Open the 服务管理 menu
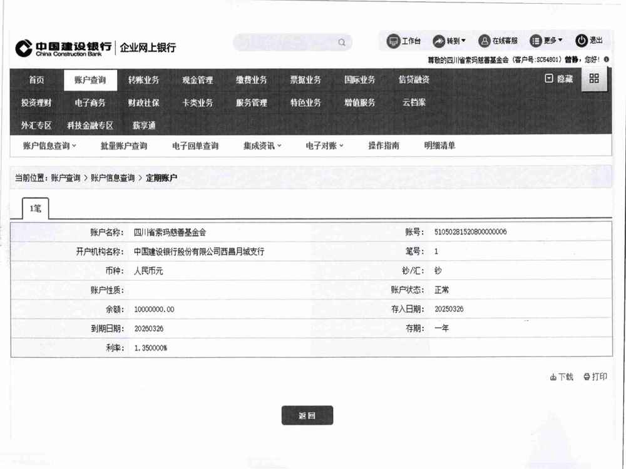626x469 pixels. coord(251,103)
